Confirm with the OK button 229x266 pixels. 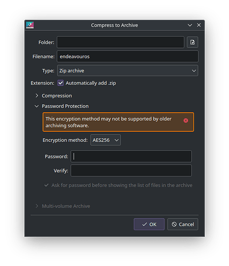[x=149, y=225]
